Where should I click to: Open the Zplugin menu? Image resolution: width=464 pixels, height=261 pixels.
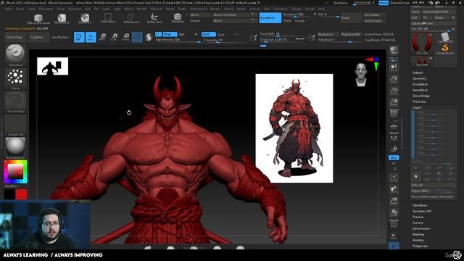(x=296, y=9)
